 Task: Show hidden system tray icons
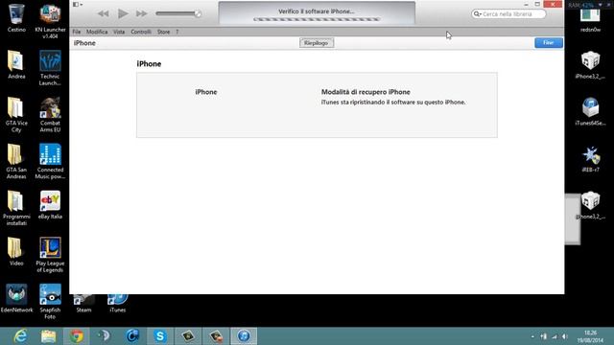point(532,336)
